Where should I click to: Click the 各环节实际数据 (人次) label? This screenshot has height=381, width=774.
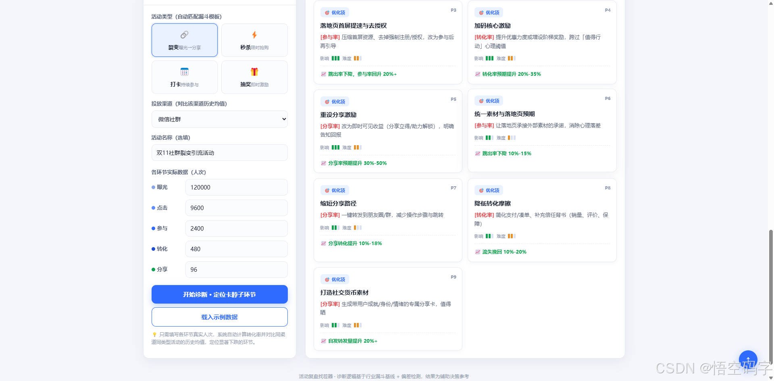click(x=179, y=173)
